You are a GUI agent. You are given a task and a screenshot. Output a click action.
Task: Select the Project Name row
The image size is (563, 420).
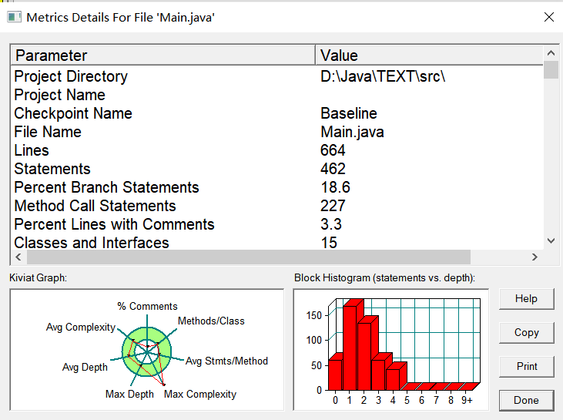click(x=277, y=95)
